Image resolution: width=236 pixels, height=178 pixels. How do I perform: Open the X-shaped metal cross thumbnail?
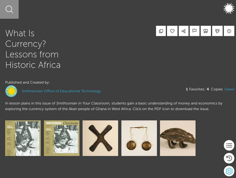click(100, 138)
